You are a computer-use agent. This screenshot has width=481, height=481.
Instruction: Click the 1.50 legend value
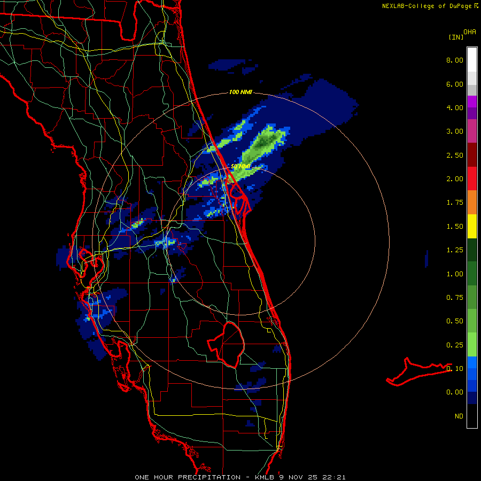tap(455, 227)
